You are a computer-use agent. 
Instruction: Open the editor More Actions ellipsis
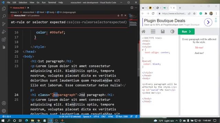click(x=136, y=8)
